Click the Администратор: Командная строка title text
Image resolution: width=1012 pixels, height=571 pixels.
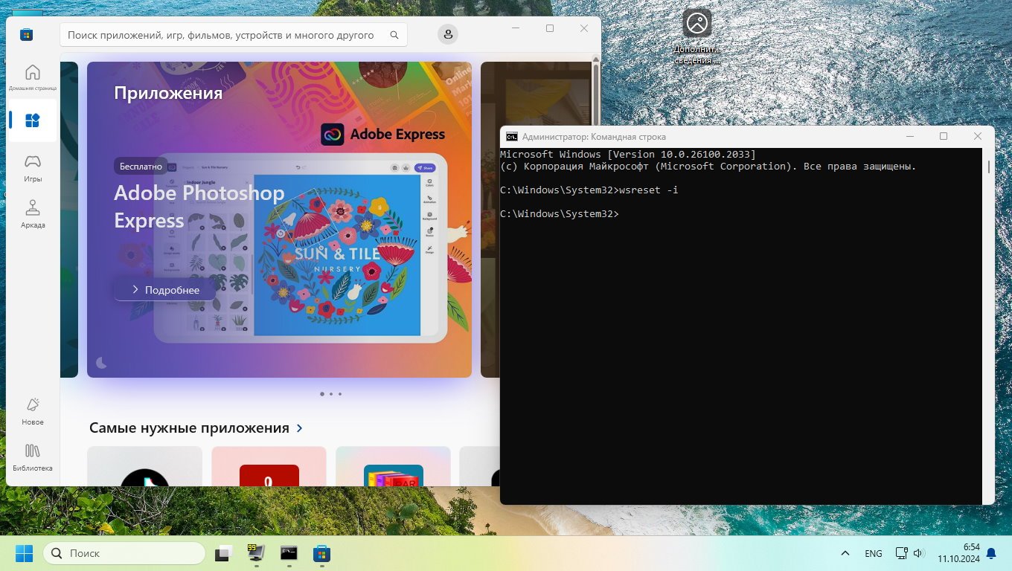tap(595, 137)
